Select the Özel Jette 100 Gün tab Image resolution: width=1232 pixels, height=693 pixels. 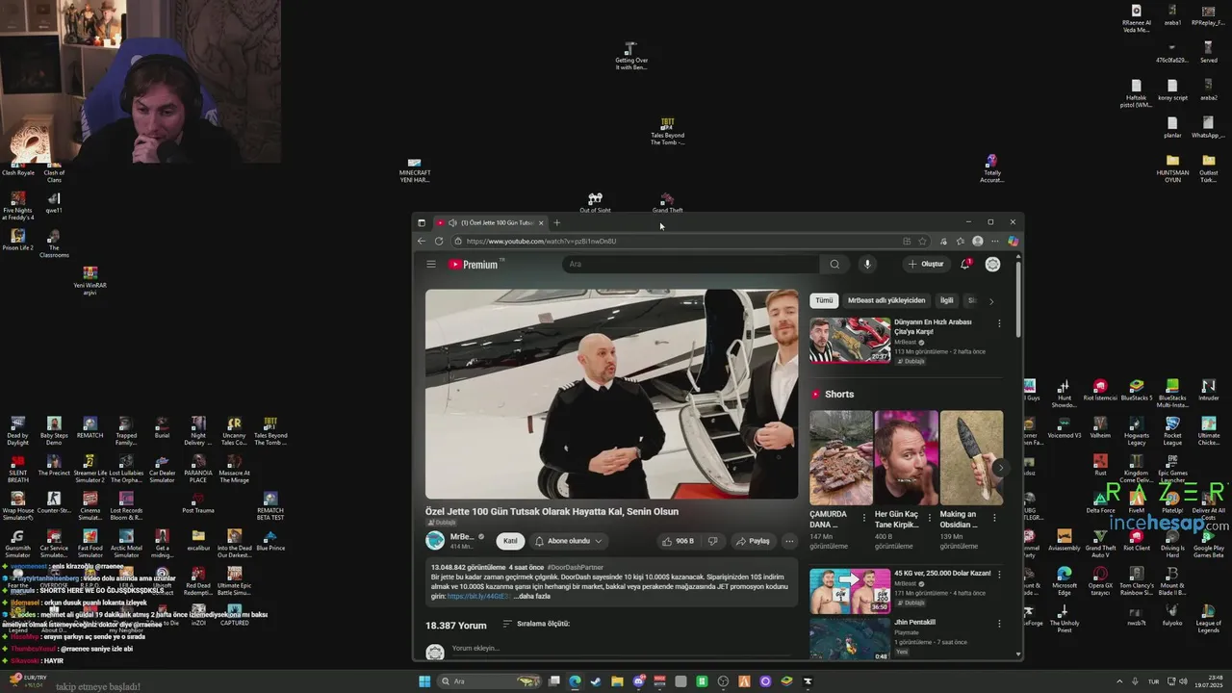[490, 222]
